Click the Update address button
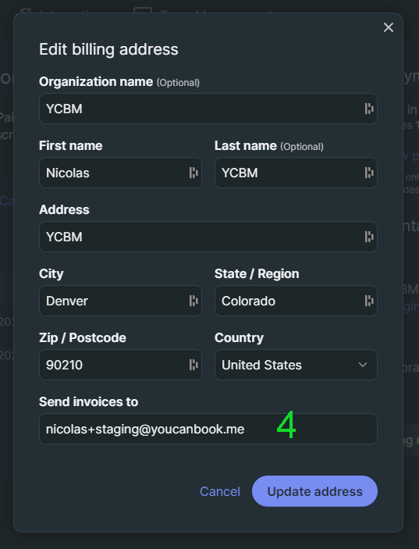This screenshot has width=419, height=549. click(x=314, y=491)
